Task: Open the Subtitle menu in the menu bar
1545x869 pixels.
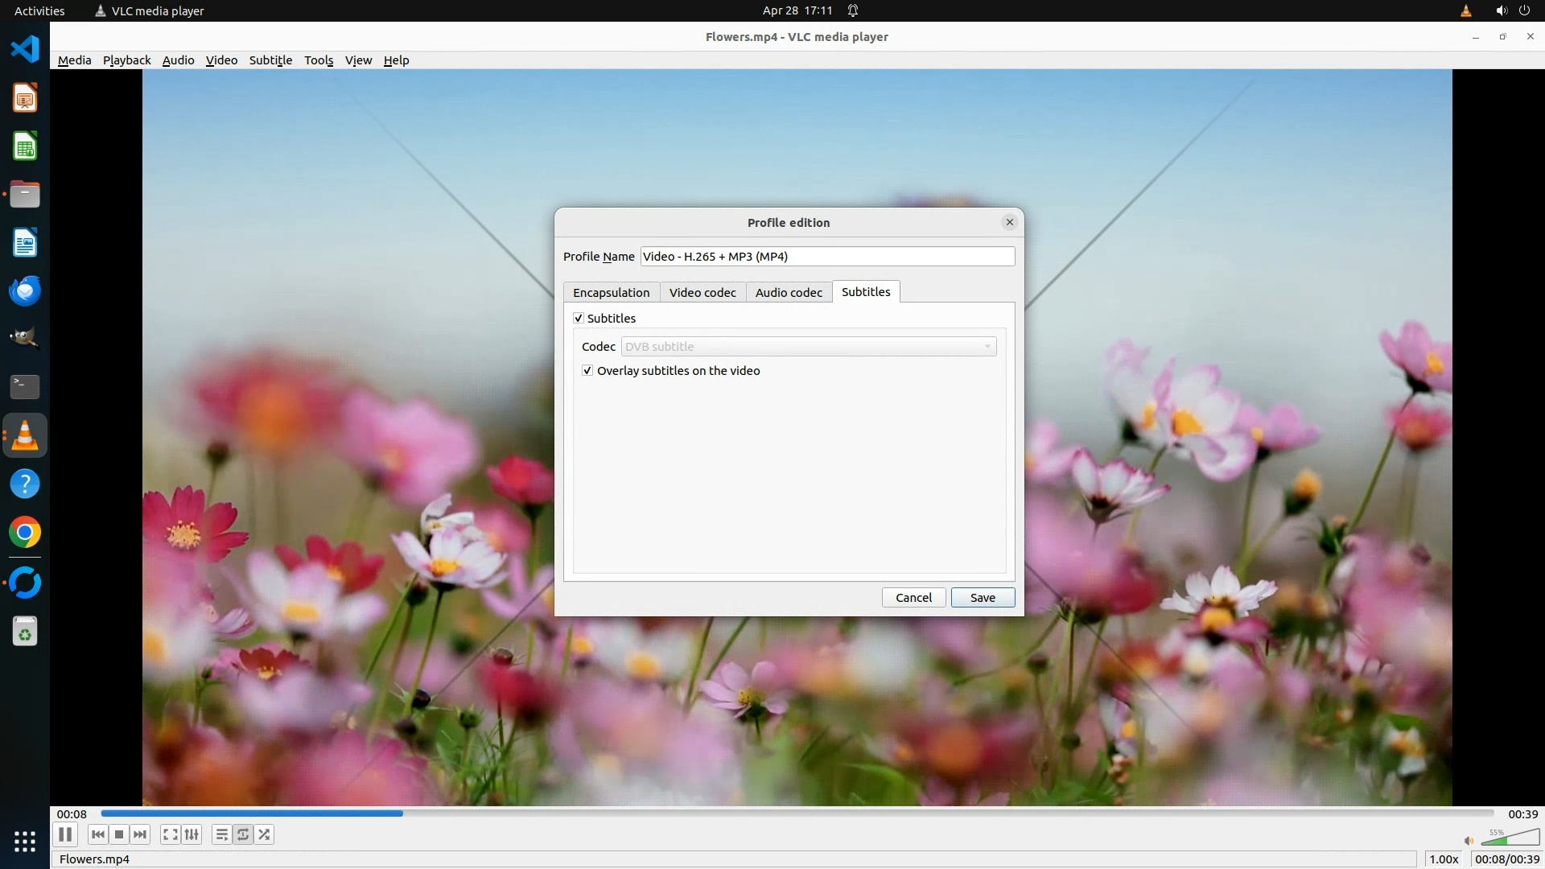Action: (270, 60)
